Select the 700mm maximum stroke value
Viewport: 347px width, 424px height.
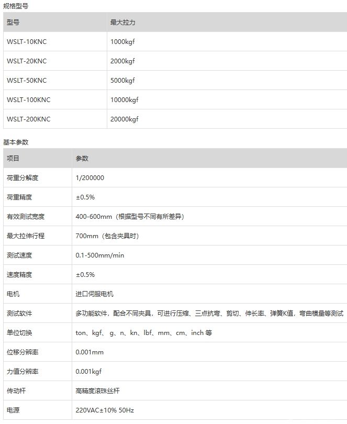107,236
